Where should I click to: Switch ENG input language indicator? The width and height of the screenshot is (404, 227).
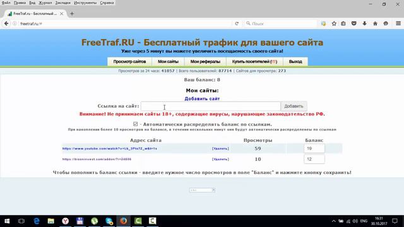364,221
